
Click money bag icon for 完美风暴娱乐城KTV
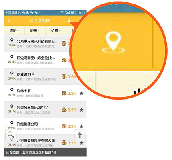point(64,110)
